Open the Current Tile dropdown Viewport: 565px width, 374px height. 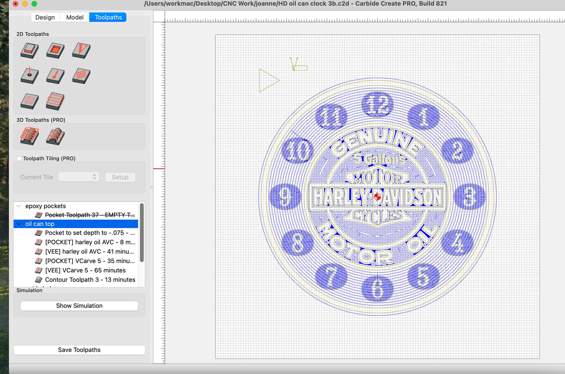tap(79, 177)
